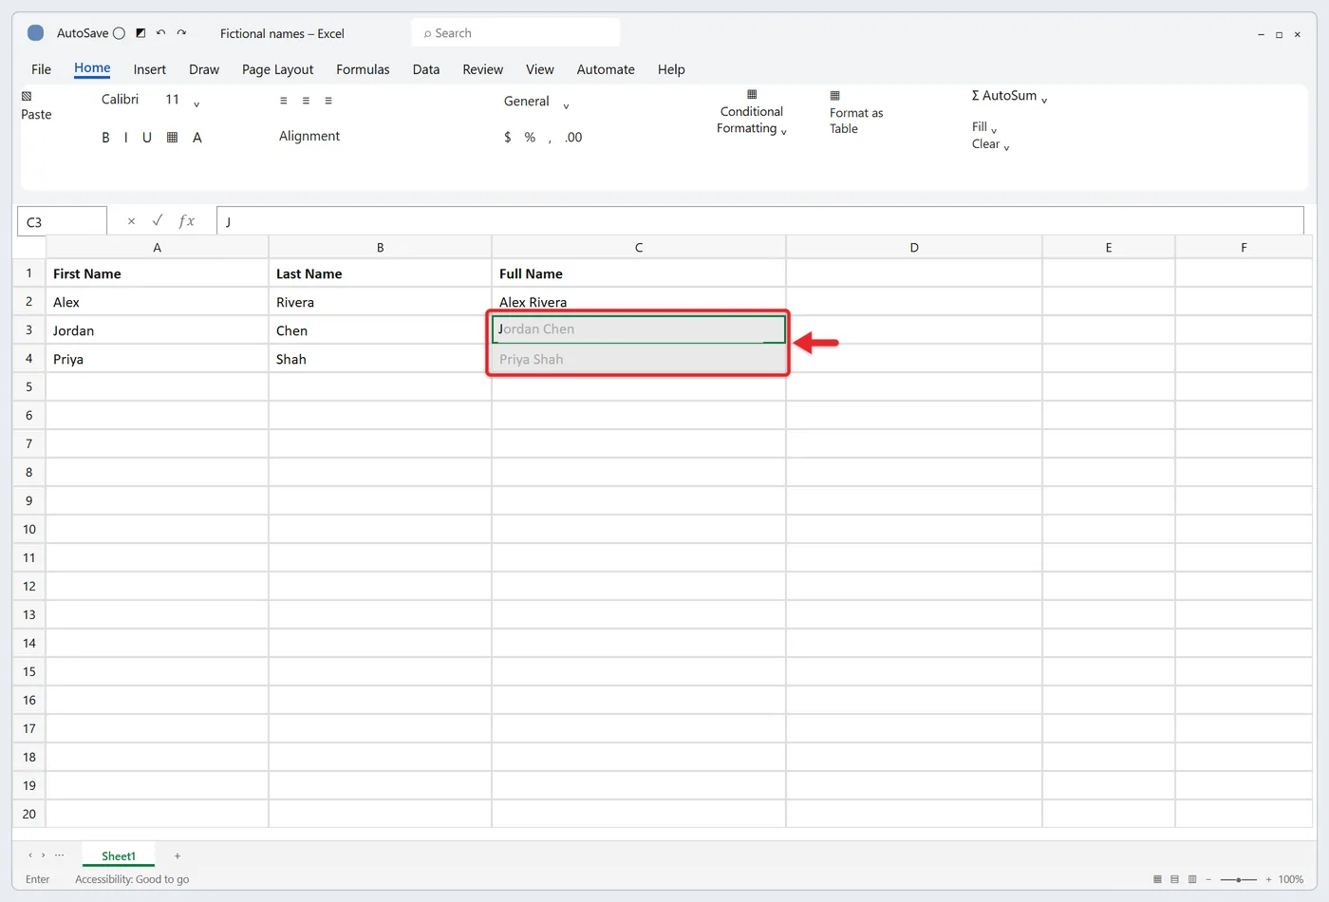Undo the last action
The width and height of the screenshot is (1329, 902).
[x=160, y=33]
